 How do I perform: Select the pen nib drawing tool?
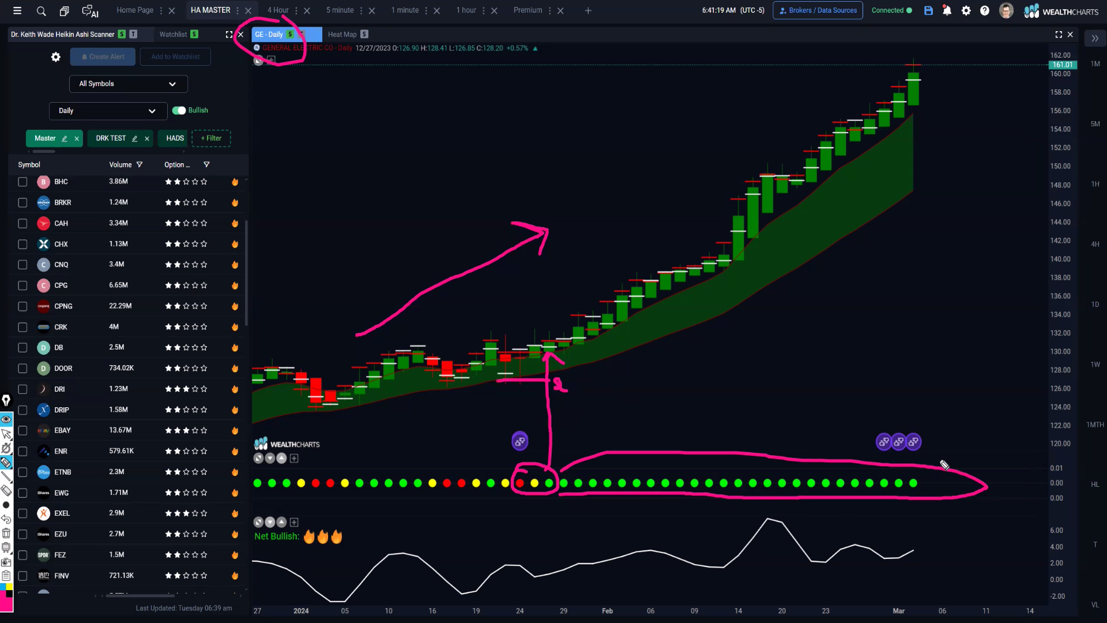[x=6, y=400]
